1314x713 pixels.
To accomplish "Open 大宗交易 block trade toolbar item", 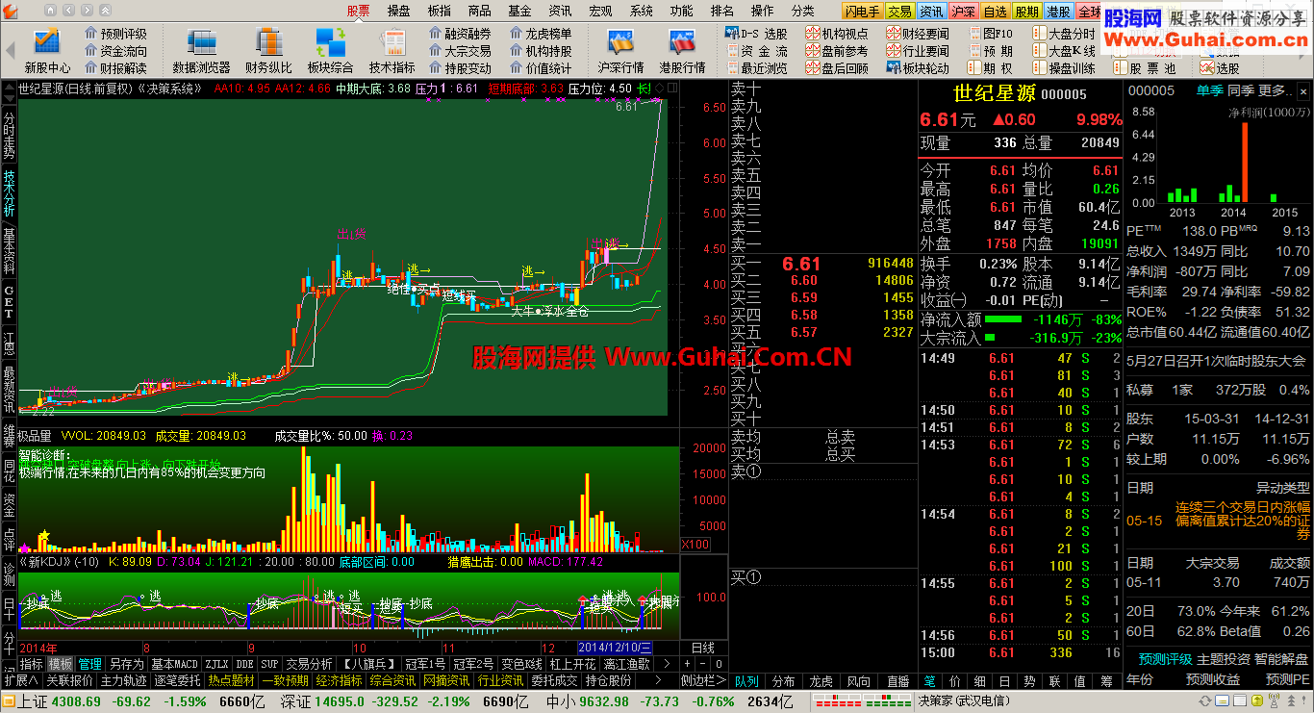I will [461, 51].
